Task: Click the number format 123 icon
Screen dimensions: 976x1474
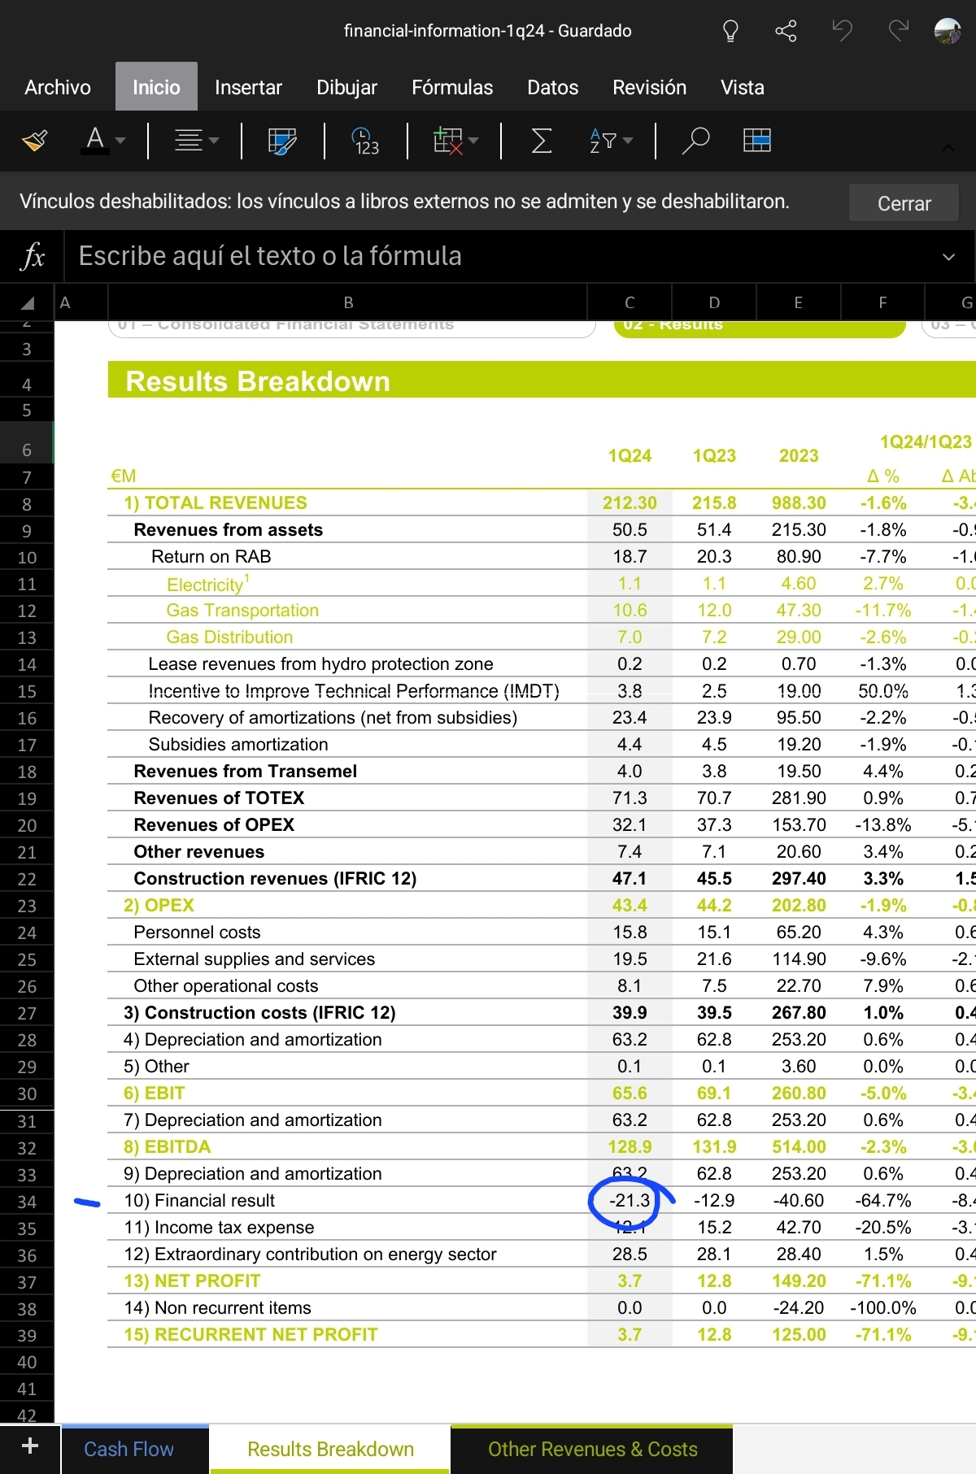Action: pyautogui.click(x=365, y=141)
